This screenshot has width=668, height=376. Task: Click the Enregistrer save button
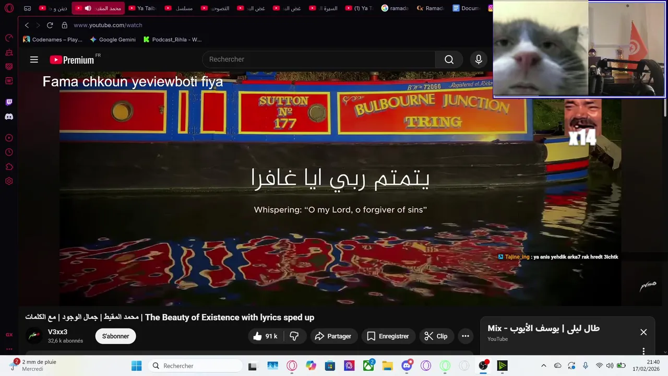click(x=388, y=336)
